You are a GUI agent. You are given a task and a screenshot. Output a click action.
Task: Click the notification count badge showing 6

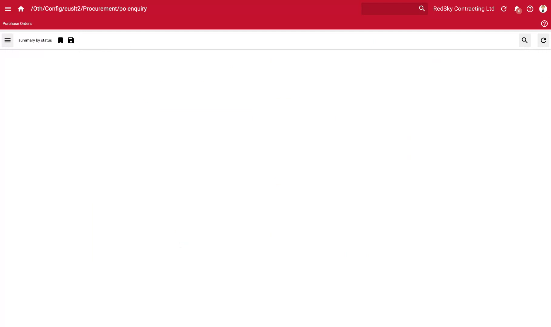519,11
